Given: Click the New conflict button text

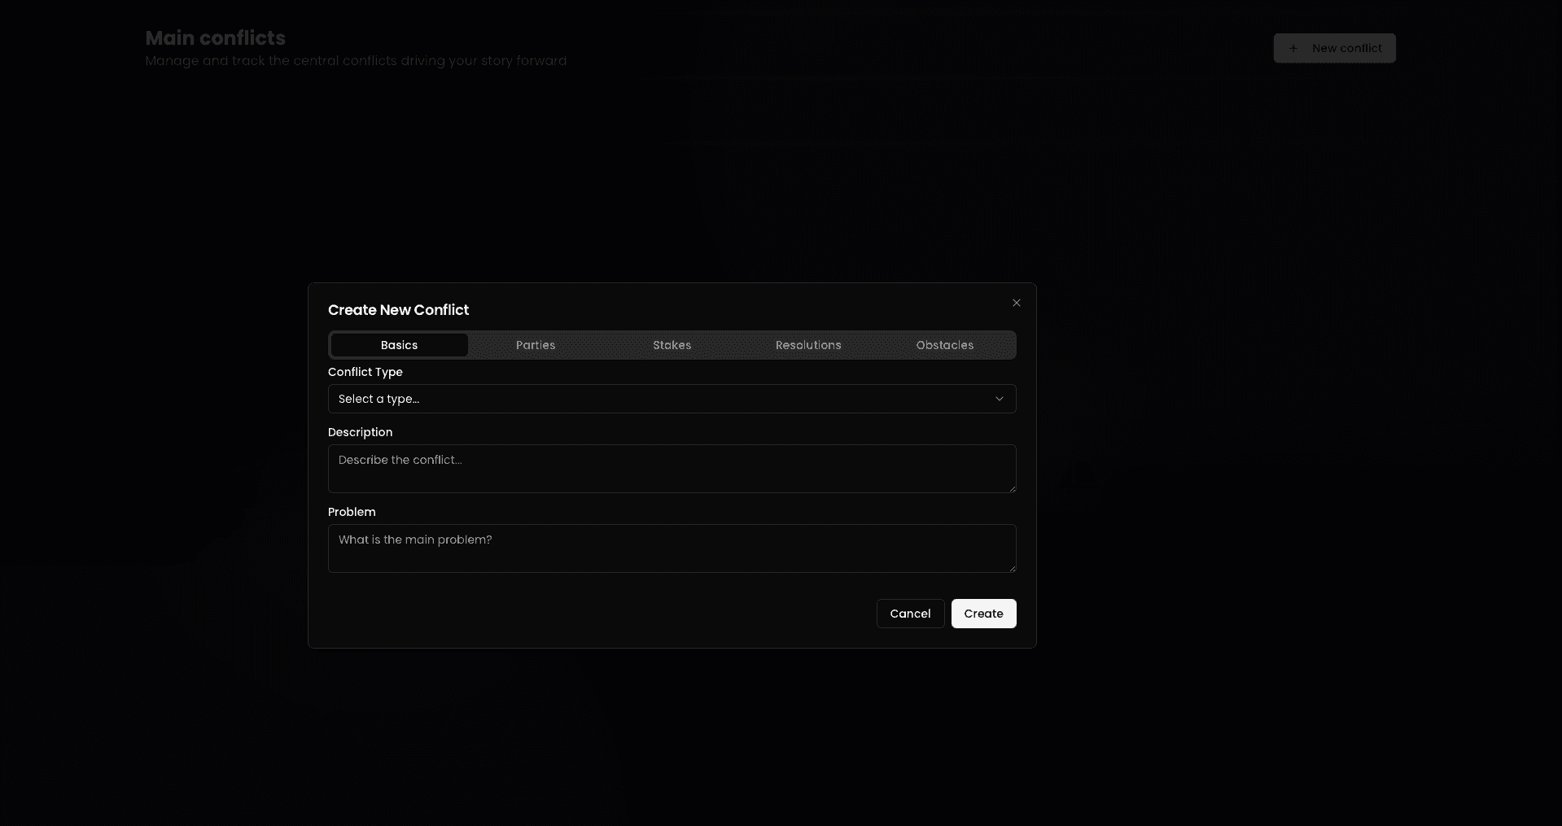Looking at the screenshot, I should 1346,48.
